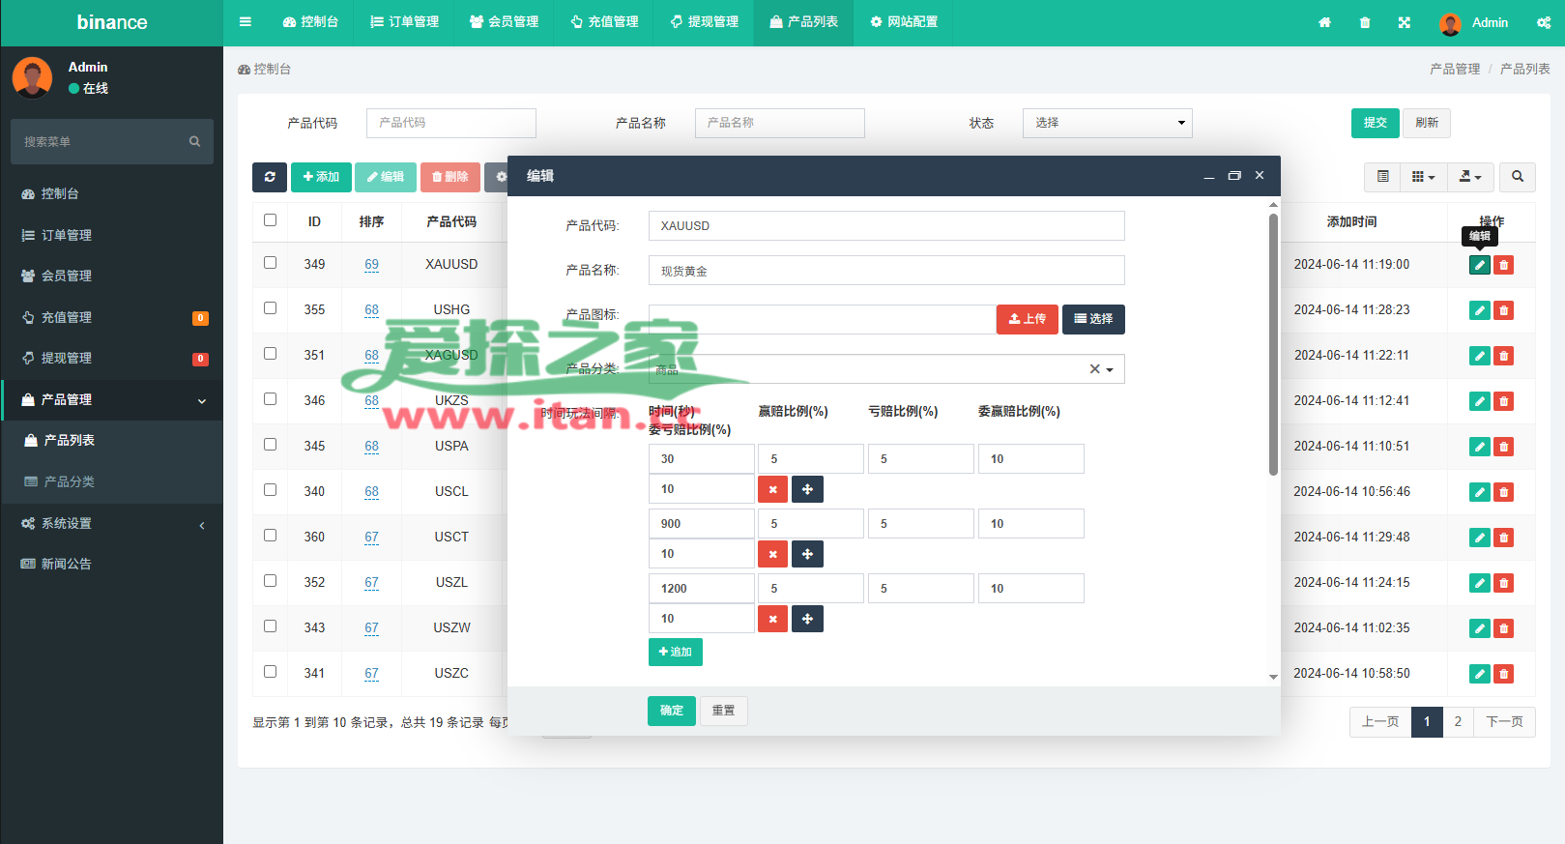Image resolution: width=1565 pixels, height=844 pixels.
Task: Click the hamburger menu toggle icon
Action: point(246,22)
